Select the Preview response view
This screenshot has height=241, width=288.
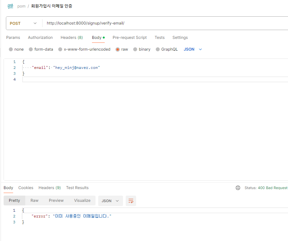point(56,201)
